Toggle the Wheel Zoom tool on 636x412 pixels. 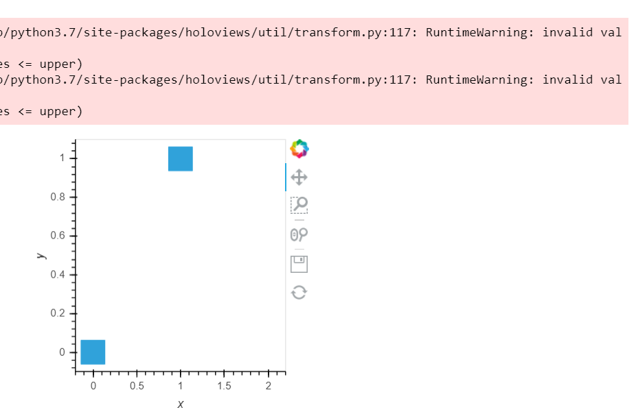point(298,234)
